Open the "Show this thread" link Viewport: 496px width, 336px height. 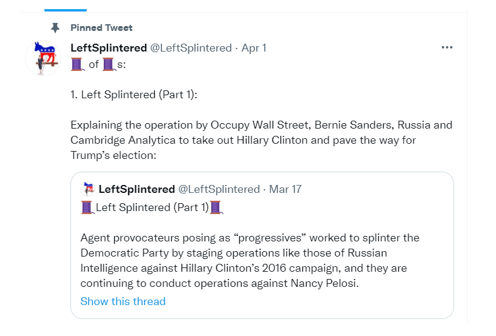[123, 301]
